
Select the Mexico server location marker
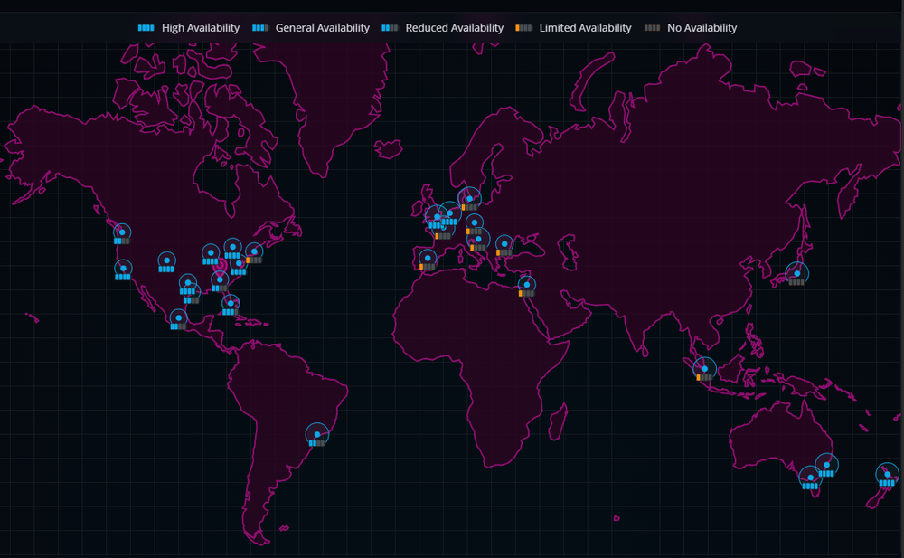(x=179, y=317)
